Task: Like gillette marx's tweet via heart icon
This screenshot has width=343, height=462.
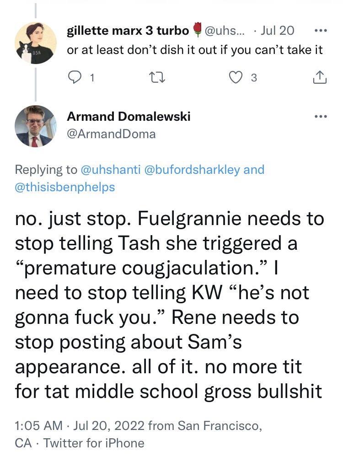Action: [235, 78]
